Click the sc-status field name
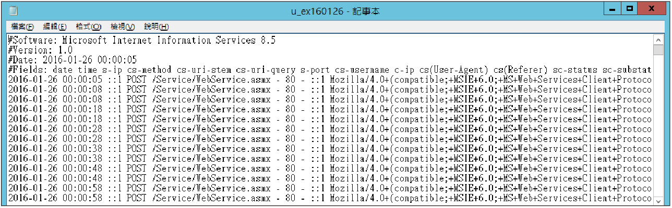 click(574, 70)
